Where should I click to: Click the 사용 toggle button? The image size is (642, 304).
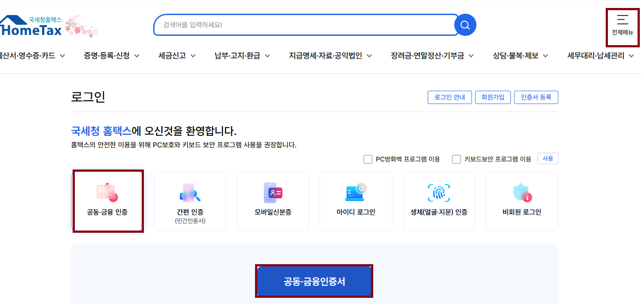[548, 158]
